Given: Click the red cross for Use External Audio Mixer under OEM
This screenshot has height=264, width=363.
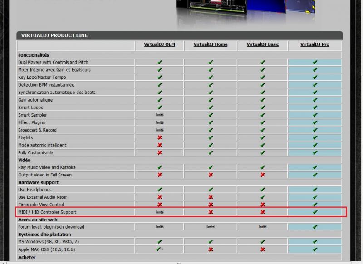Looking at the screenshot, I should click(160, 197).
